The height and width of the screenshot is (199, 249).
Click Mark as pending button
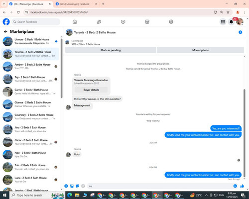[x=111, y=50]
